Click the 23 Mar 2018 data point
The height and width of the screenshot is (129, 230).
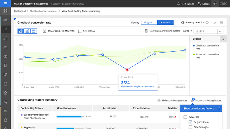click(x=185, y=50)
